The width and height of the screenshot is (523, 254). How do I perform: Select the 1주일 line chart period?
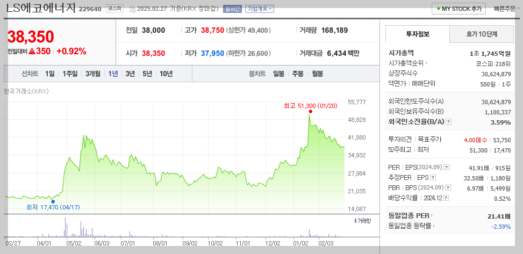tap(70, 74)
